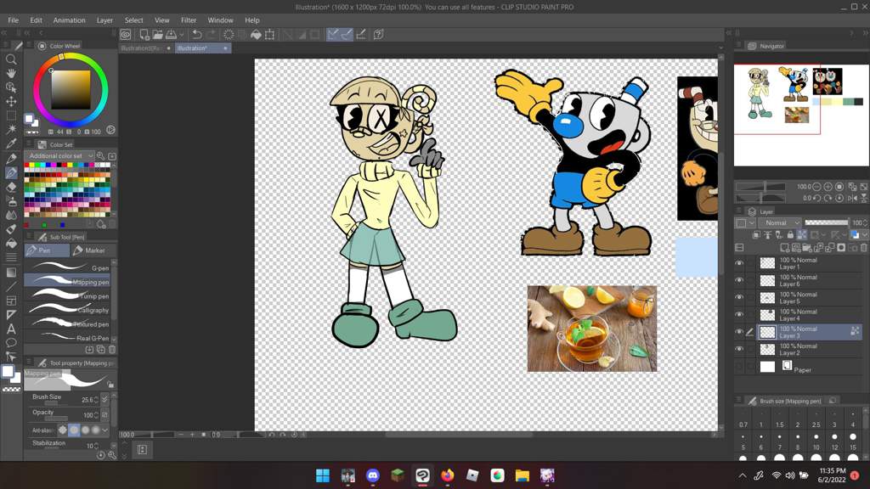Click the New canvas icon in command bar
870x489 pixels.
pos(144,34)
